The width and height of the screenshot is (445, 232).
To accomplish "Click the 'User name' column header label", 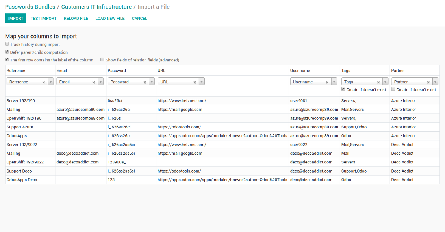I will 300,71.
